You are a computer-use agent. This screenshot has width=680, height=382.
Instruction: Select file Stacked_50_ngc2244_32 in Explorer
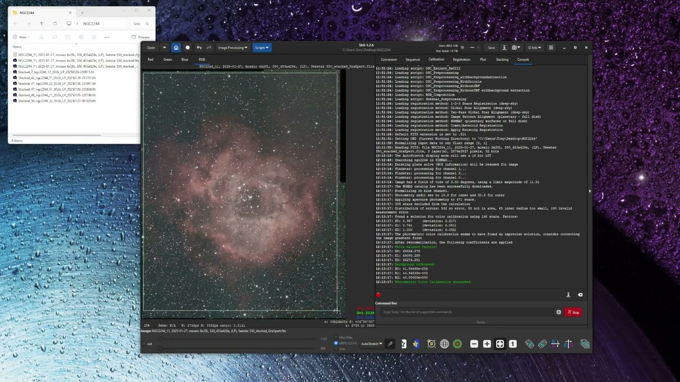(54, 101)
